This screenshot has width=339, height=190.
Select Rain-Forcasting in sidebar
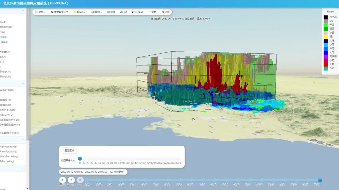click(x=9, y=151)
